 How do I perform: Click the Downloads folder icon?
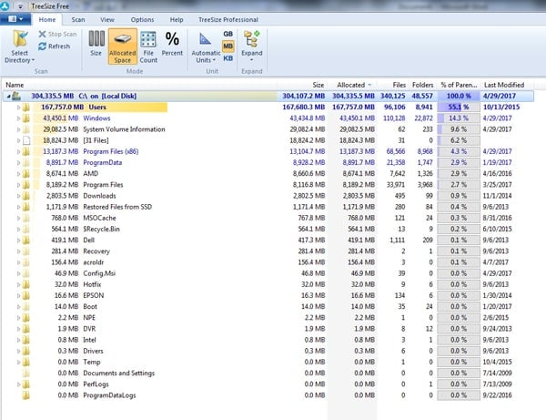pyautogui.click(x=26, y=196)
